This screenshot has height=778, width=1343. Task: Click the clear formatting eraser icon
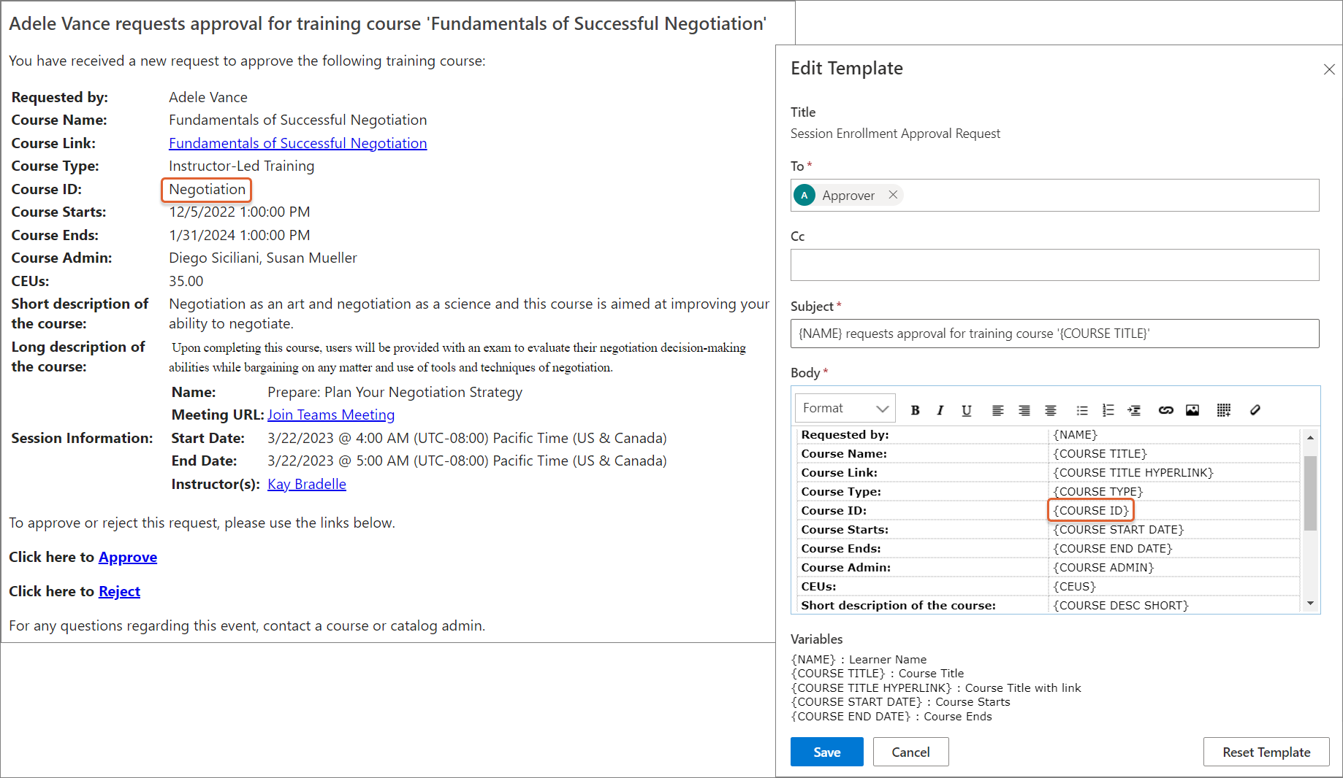[x=1255, y=410]
